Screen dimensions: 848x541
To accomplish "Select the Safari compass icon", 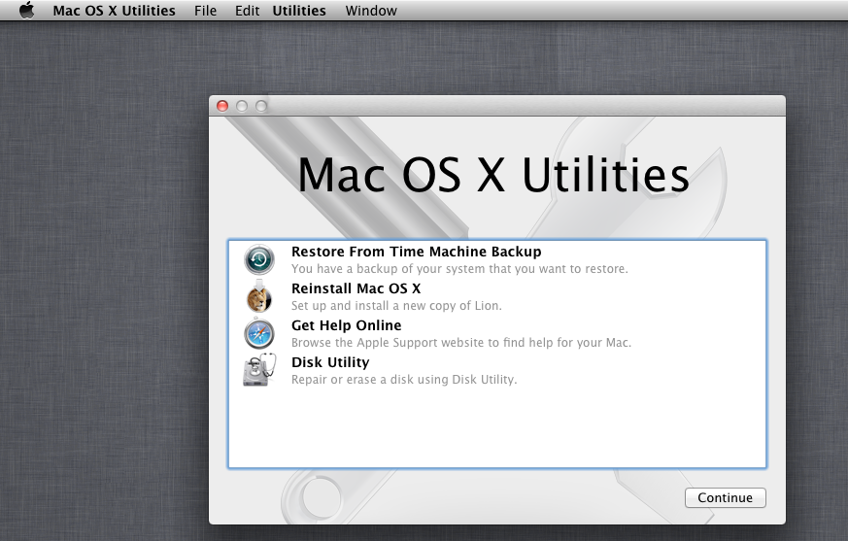I will (x=259, y=334).
